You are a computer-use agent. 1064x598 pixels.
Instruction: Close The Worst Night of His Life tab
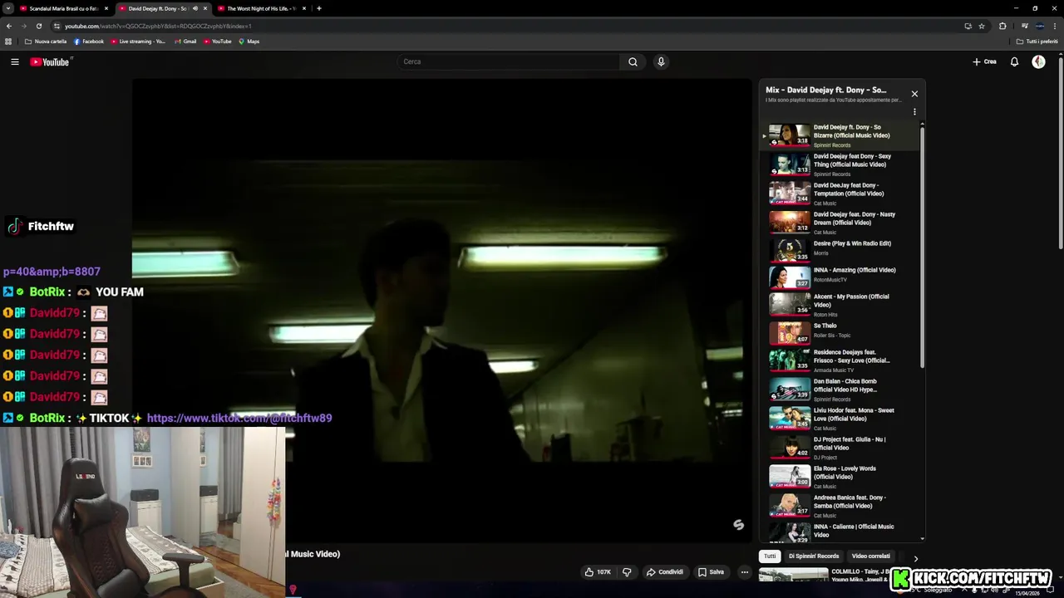point(304,8)
